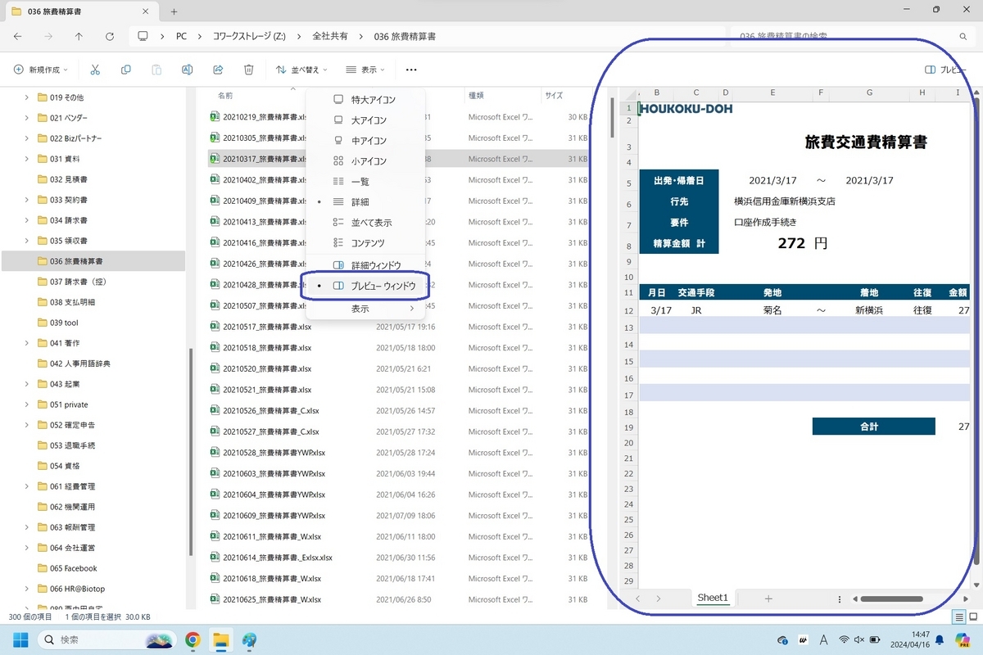This screenshot has height=655, width=983.
Task: Click the file list vertical scrollbar
Action: (x=612, y=117)
